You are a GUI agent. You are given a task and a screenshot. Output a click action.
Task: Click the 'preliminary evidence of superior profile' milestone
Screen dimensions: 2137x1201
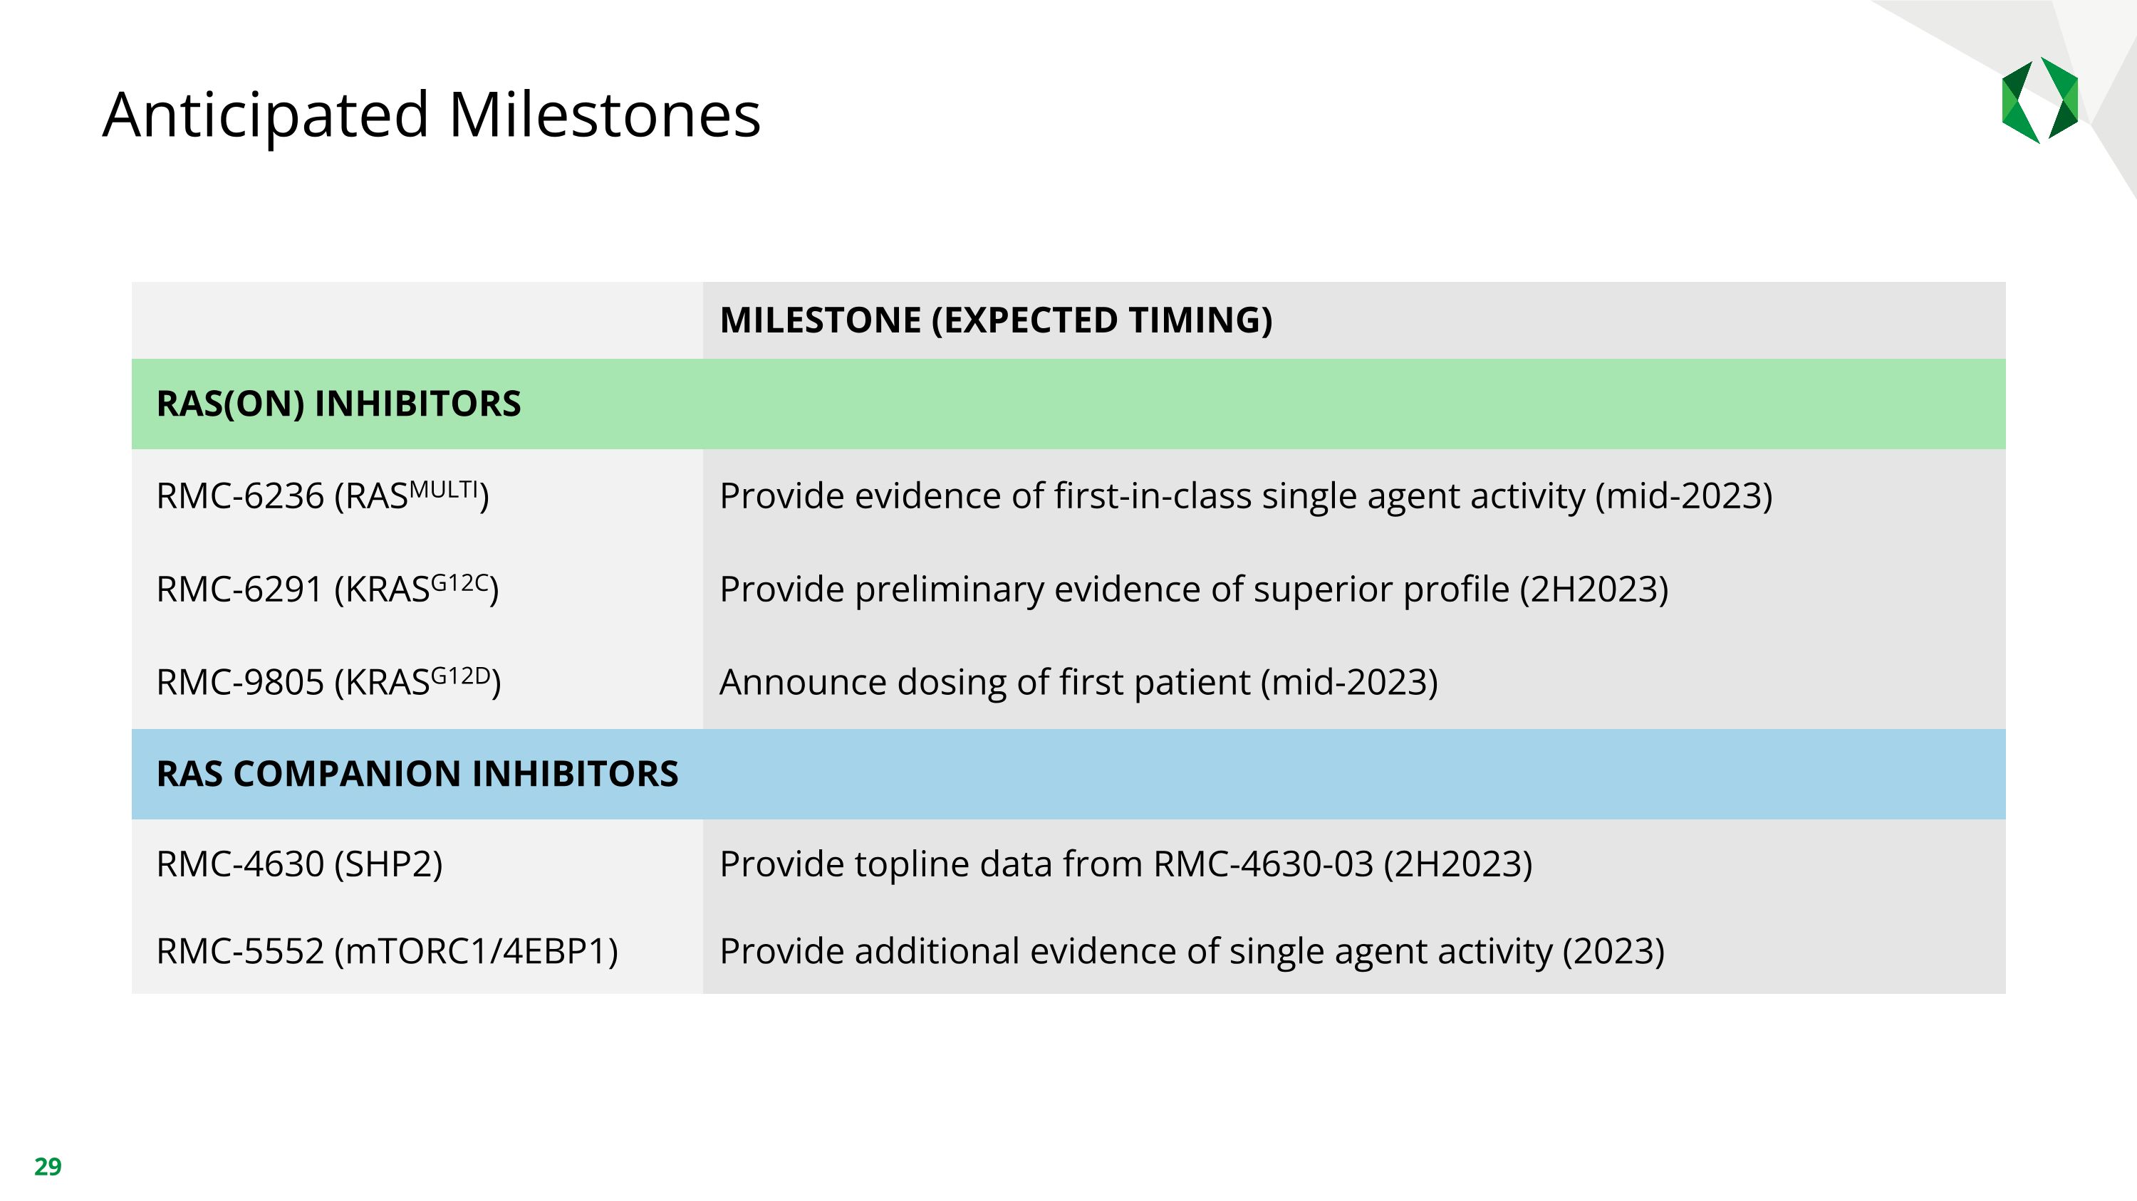pyautogui.click(x=1194, y=589)
